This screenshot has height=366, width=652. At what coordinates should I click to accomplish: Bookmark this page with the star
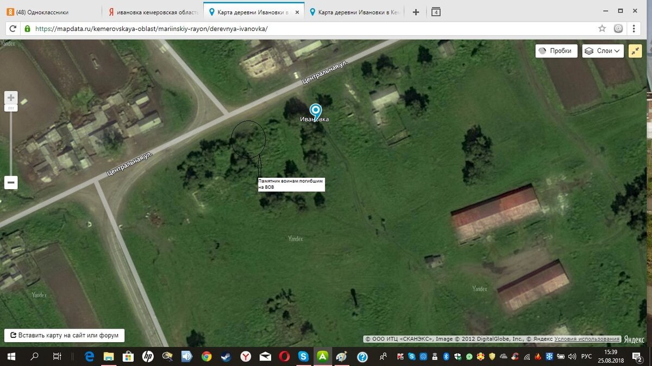point(602,29)
